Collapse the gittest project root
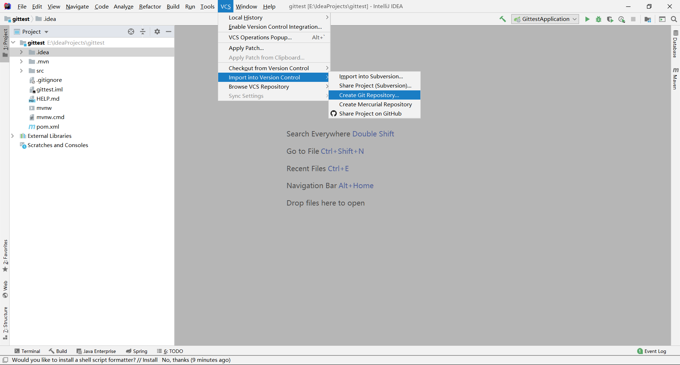The height and width of the screenshot is (365, 680). 13,43
